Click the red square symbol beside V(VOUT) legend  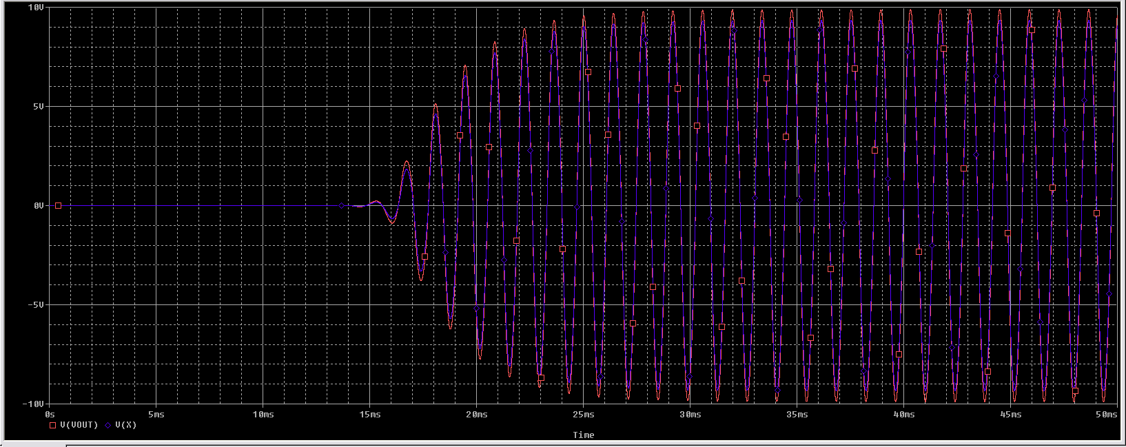point(52,426)
